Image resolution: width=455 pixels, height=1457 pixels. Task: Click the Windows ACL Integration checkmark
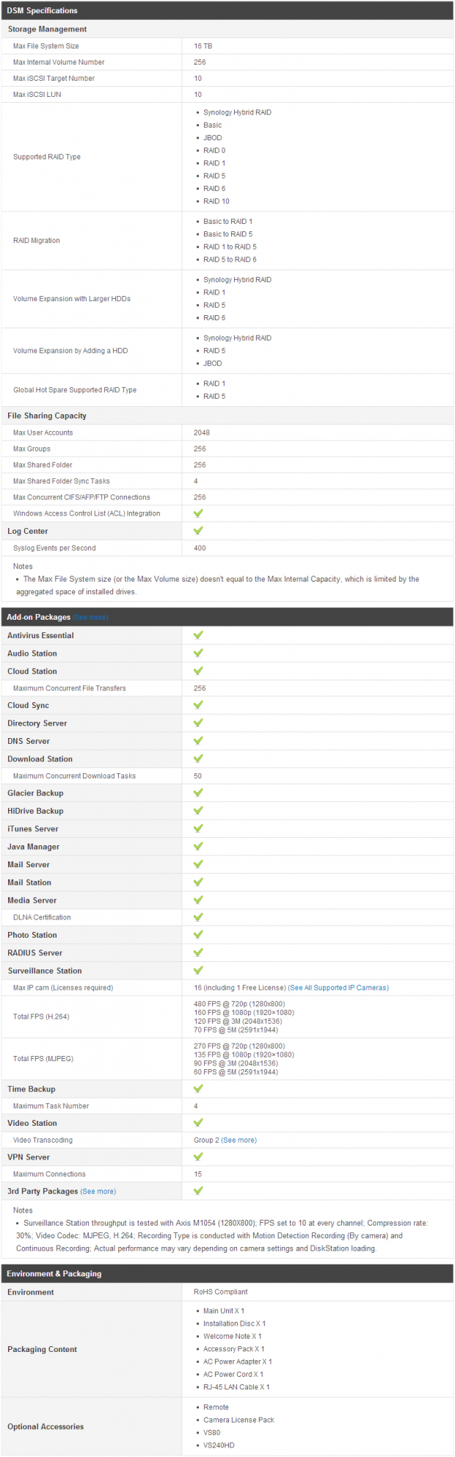198,513
